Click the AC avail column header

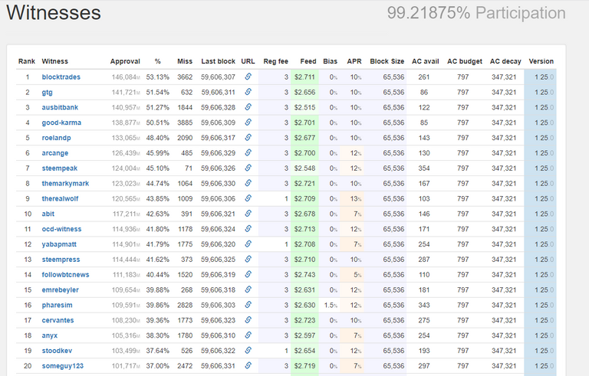[425, 61]
